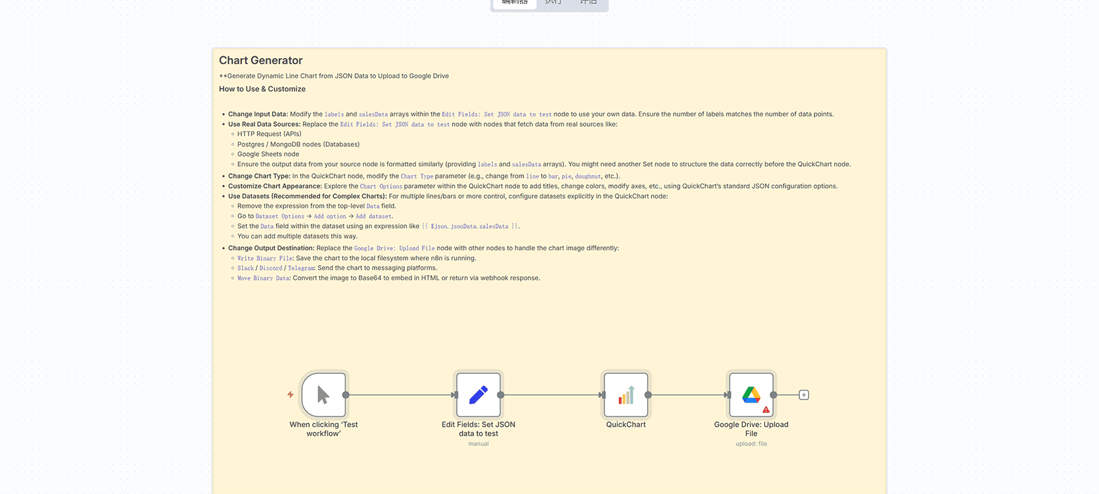Select the Google Drive node icon
The image size is (1099, 494).
pyautogui.click(x=750, y=394)
